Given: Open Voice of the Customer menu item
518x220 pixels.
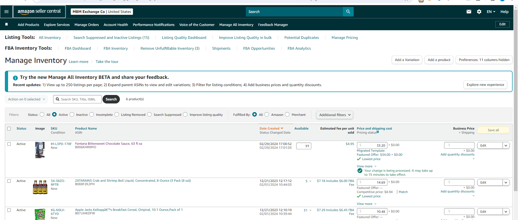Looking at the screenshot, I should pos(197,25).
